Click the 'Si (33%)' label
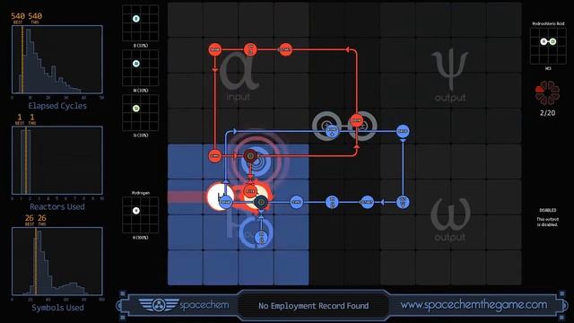Viewport: 574px width, 323px height. [x=141, y=135]
